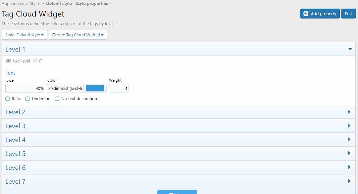Click the Level 4 right arrow icon

(x=349, y=139)
